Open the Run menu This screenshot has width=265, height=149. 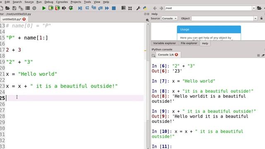pos(39,2)
